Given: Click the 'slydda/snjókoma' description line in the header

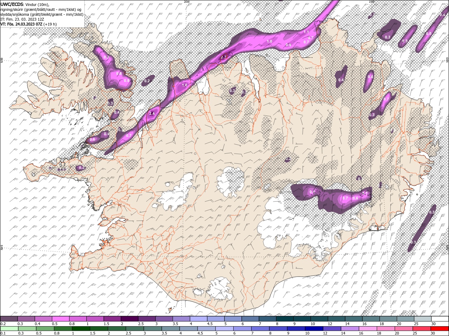Looking at the screenshot, I should coord(42,14).
